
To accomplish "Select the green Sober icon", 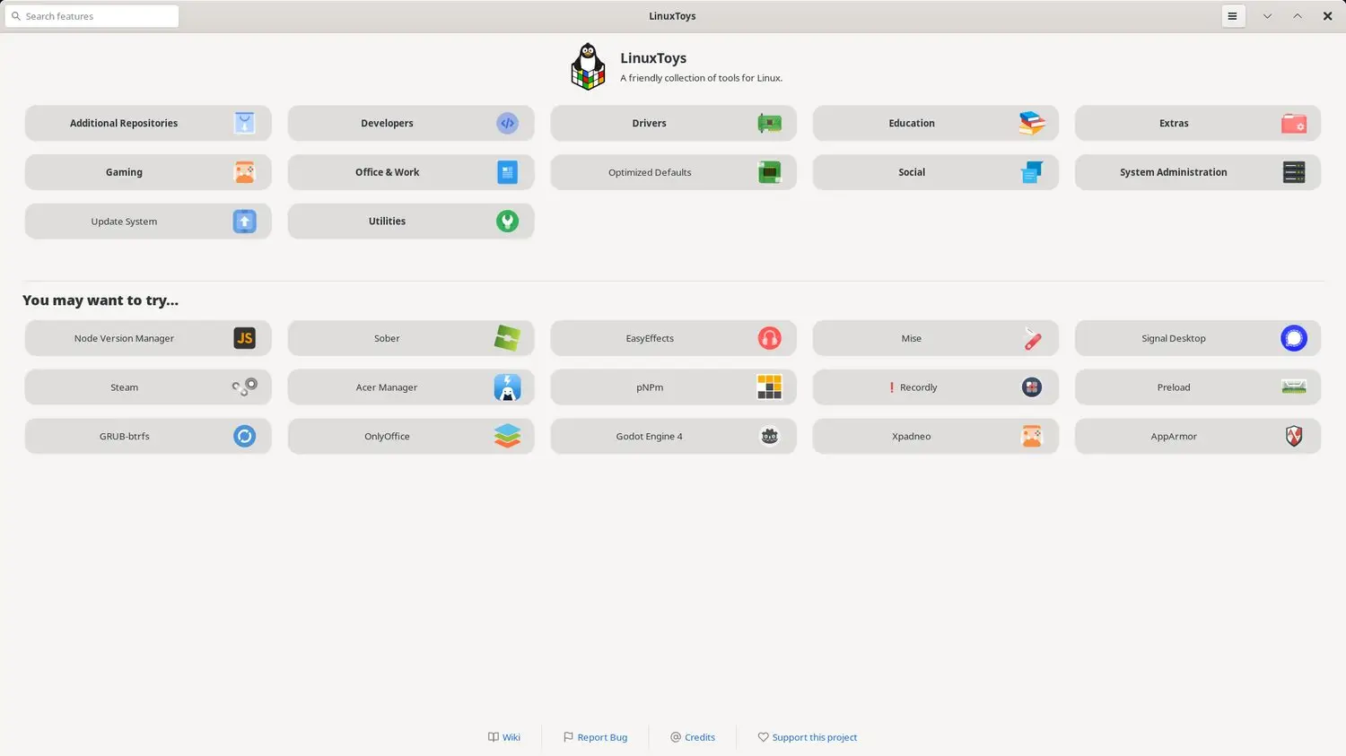I will point(507,338).
